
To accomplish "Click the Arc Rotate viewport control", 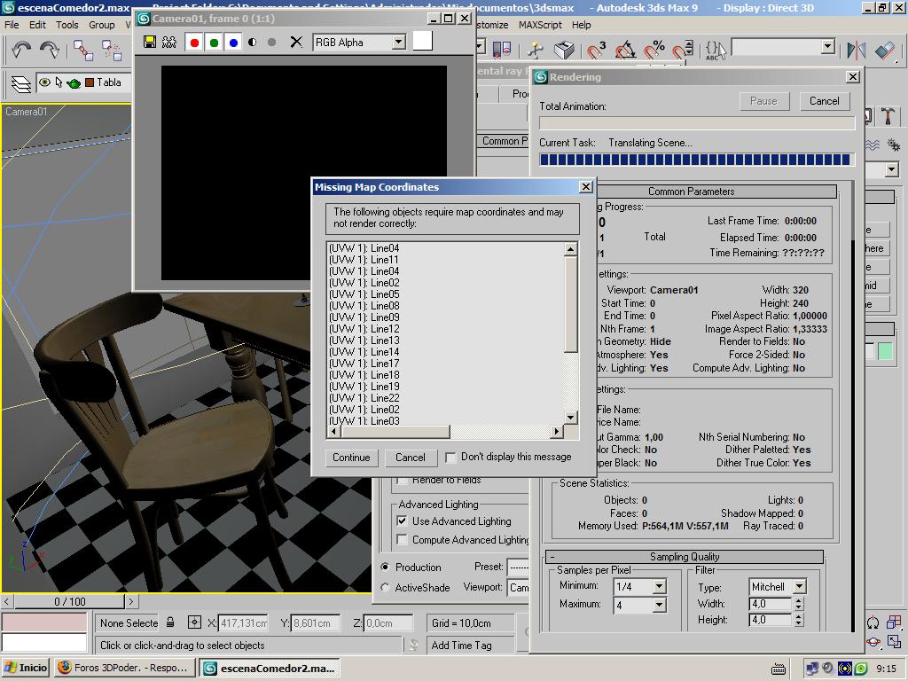I will (x=873, y=641).
